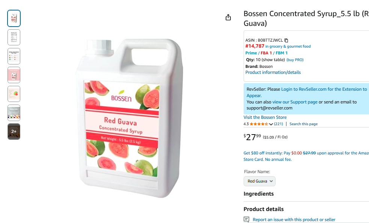The height and width of the screenshot is (223, 369).
Task: Open the Visit the Bossen Store link
Action: (x=265, y=117)
